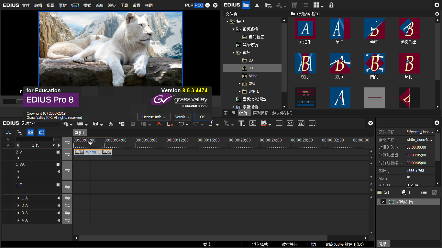Open the title T tool

click(241, 123)
